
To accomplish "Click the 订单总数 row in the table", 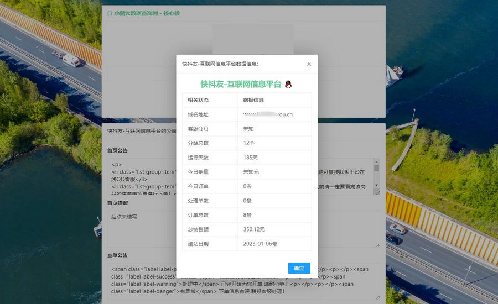I will point(246,215).
